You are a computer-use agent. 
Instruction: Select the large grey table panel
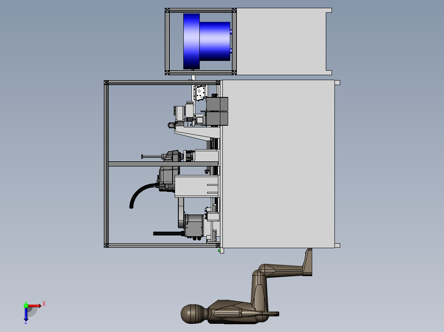[x=278, y=164]
